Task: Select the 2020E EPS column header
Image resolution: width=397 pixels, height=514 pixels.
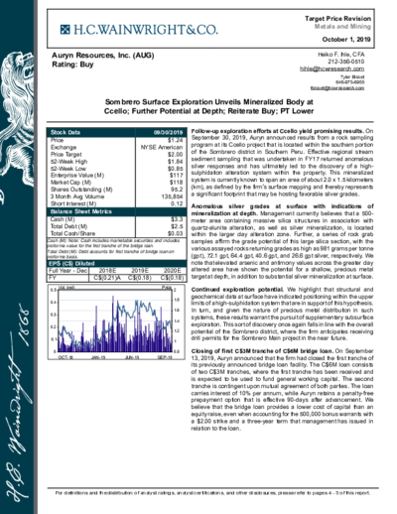Action: [171, 271]
